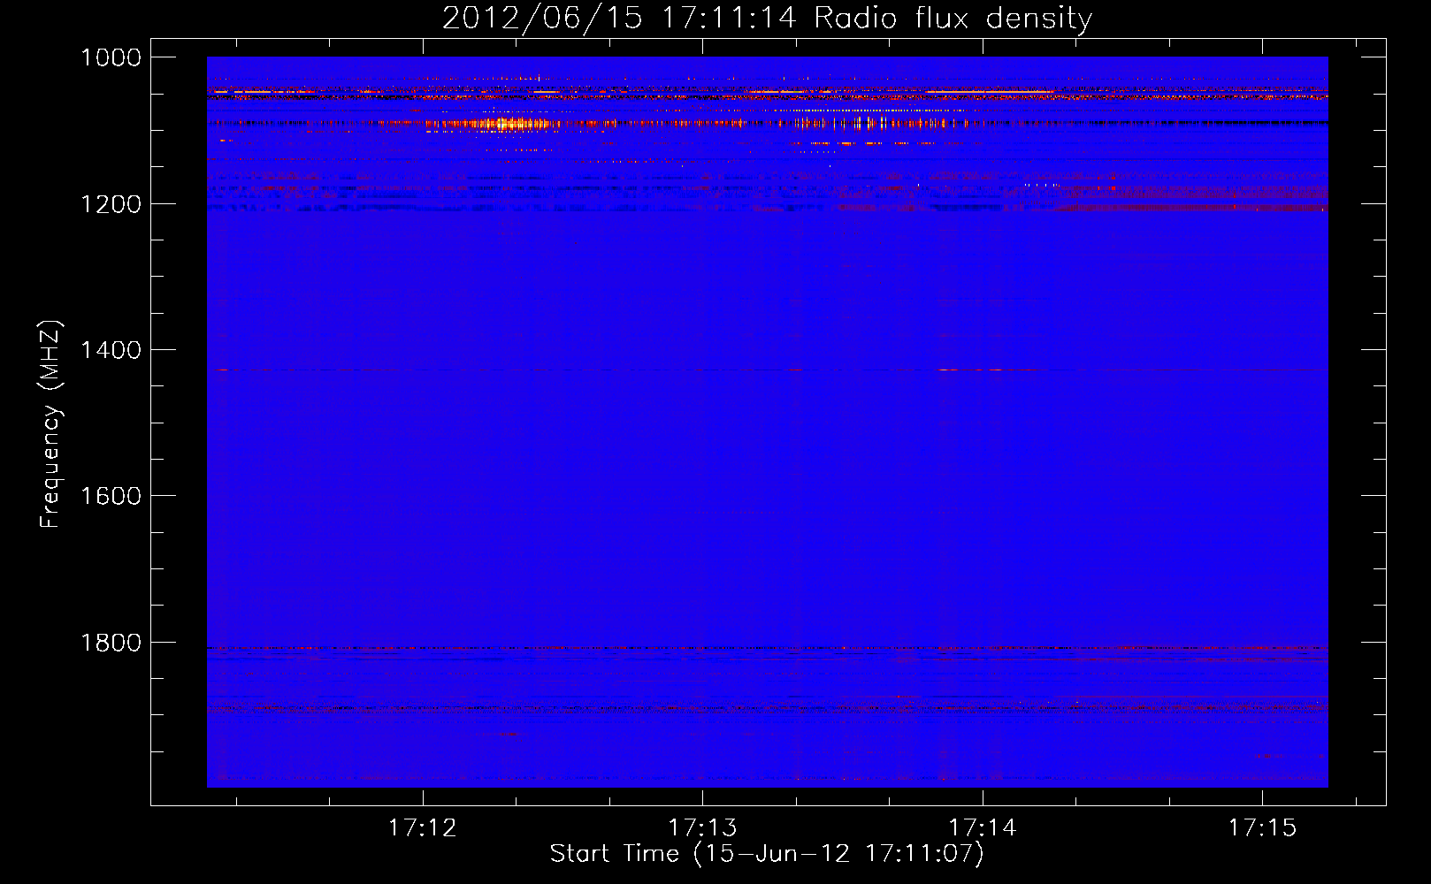
Task: Click the 17:13 time tick label
Action: [702, 828]
